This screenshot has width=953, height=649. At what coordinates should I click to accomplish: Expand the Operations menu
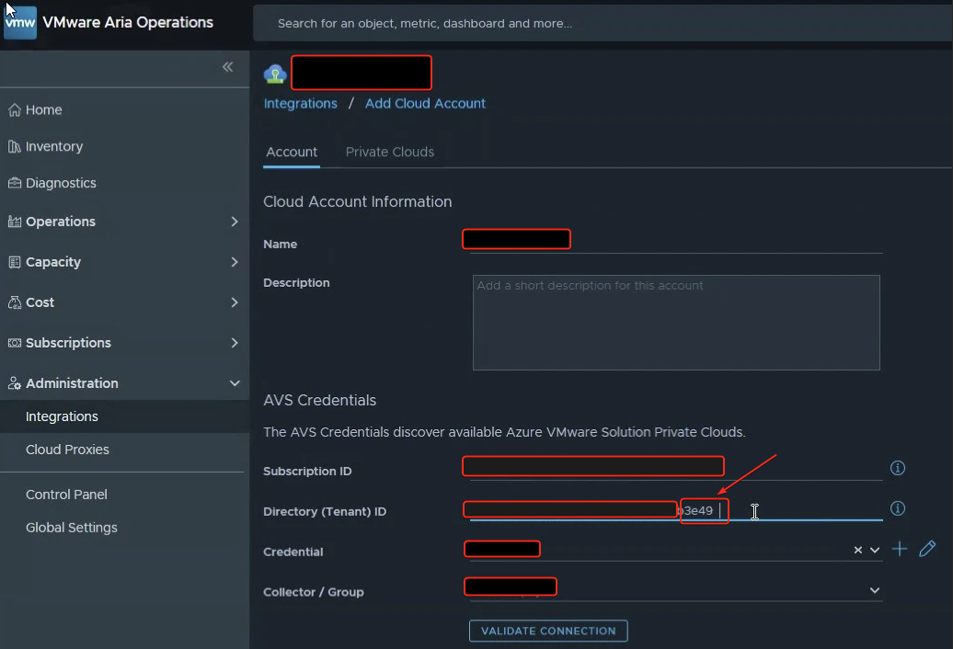click(x=234, y=222)
